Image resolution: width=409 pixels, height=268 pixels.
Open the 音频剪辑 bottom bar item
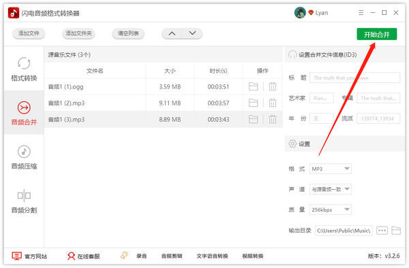172,256
